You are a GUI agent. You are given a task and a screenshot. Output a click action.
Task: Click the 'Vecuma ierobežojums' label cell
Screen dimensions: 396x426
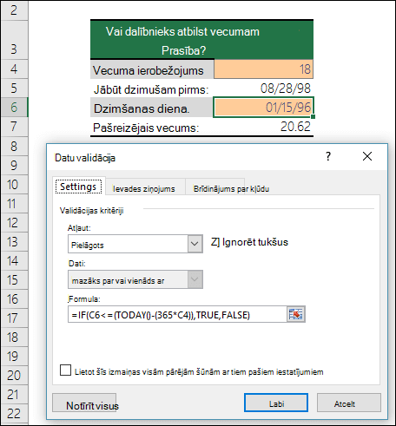[152, 69]
